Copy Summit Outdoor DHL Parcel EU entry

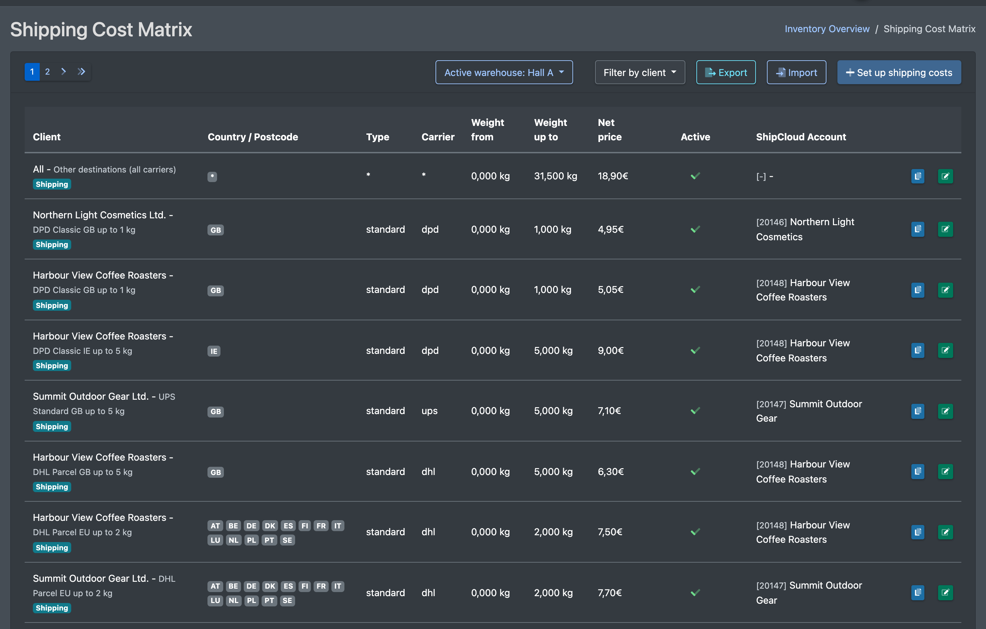[x=918, y=593]
